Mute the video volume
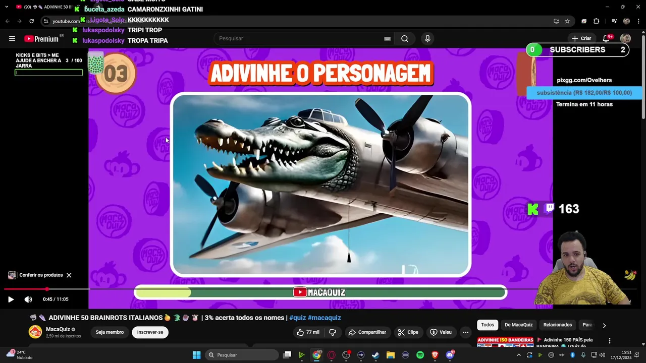Viewport: 646px width, 363px height. tap(28, 299)
